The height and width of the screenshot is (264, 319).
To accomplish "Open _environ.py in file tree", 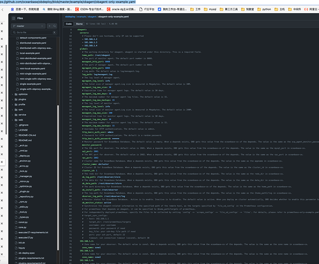I will coord(24,161).
